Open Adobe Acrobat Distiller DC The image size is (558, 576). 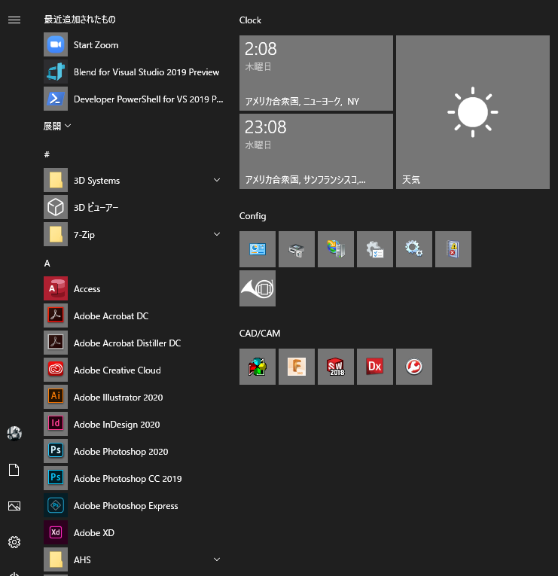(134, 343)
